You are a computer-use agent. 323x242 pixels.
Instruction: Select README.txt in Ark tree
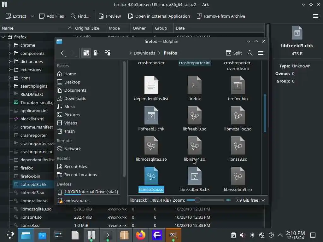pos(32,94)
